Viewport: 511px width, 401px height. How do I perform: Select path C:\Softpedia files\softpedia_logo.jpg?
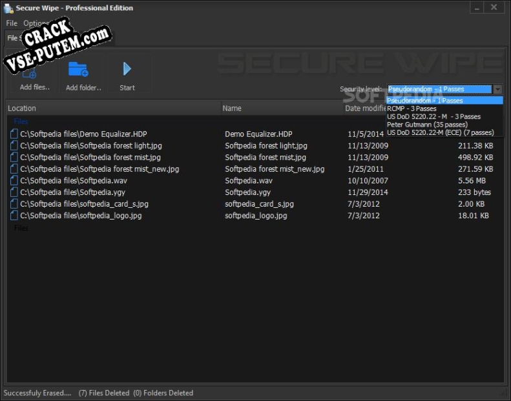point(81,215)
